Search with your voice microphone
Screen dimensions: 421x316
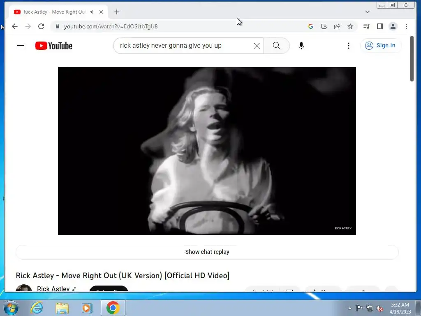[x=301, y=46]
